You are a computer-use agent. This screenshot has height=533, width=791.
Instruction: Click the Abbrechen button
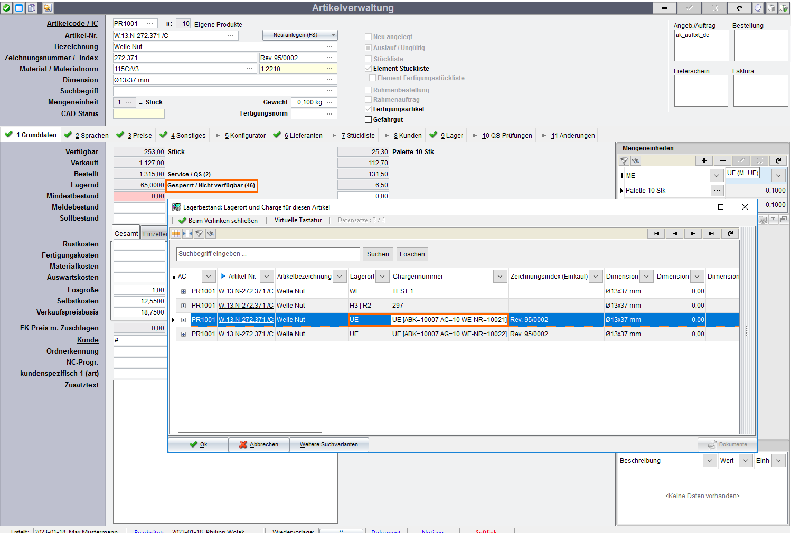click(259, 445)
